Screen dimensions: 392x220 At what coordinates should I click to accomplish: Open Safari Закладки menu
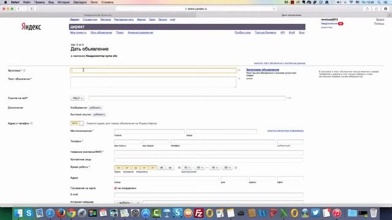pyautogui.click(x=80, y=2)
